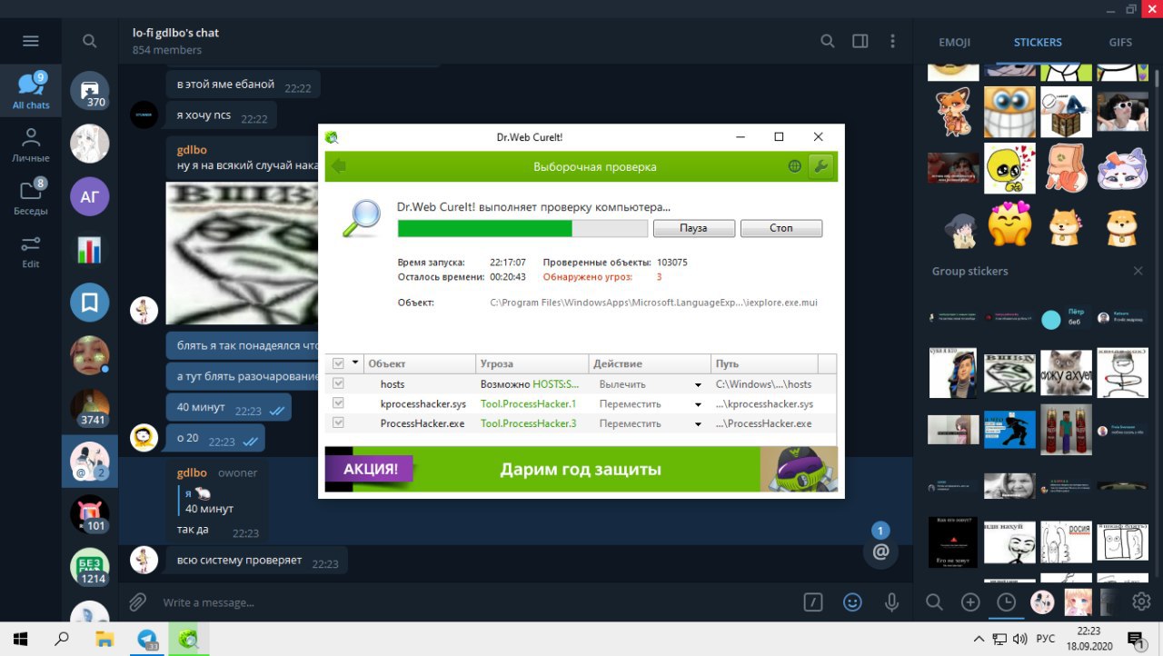This screenshot has width=1163, height=656.
Task: Switch to GIFS tab
Action: [1120, 42]
